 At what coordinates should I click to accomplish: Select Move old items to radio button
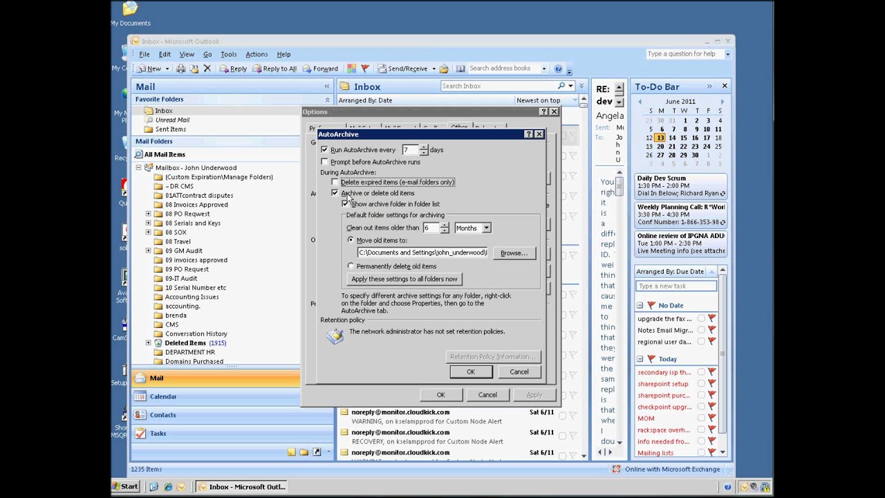click(351, 240)
